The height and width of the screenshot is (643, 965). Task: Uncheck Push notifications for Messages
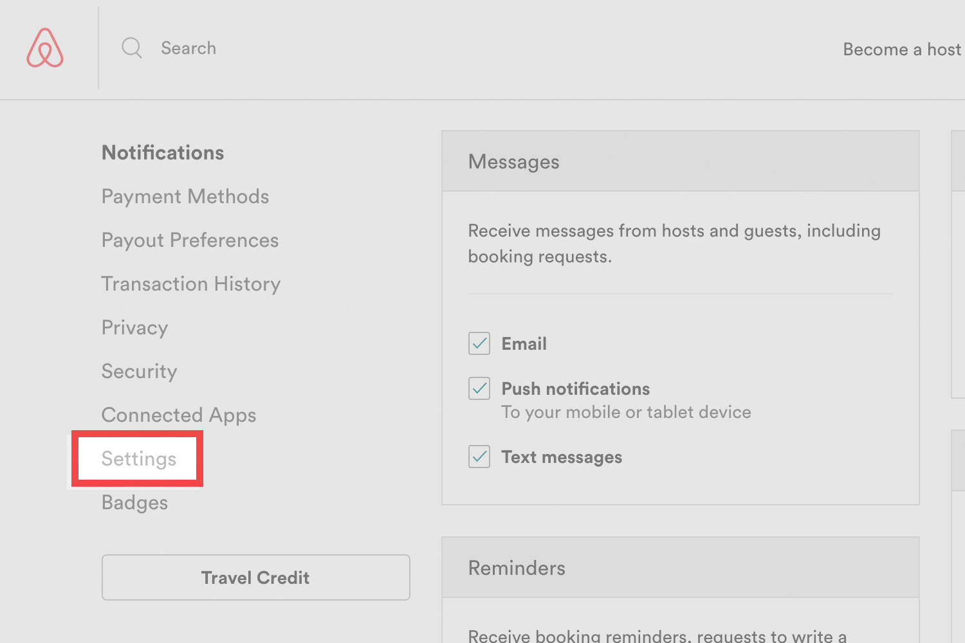click(479, 388)
